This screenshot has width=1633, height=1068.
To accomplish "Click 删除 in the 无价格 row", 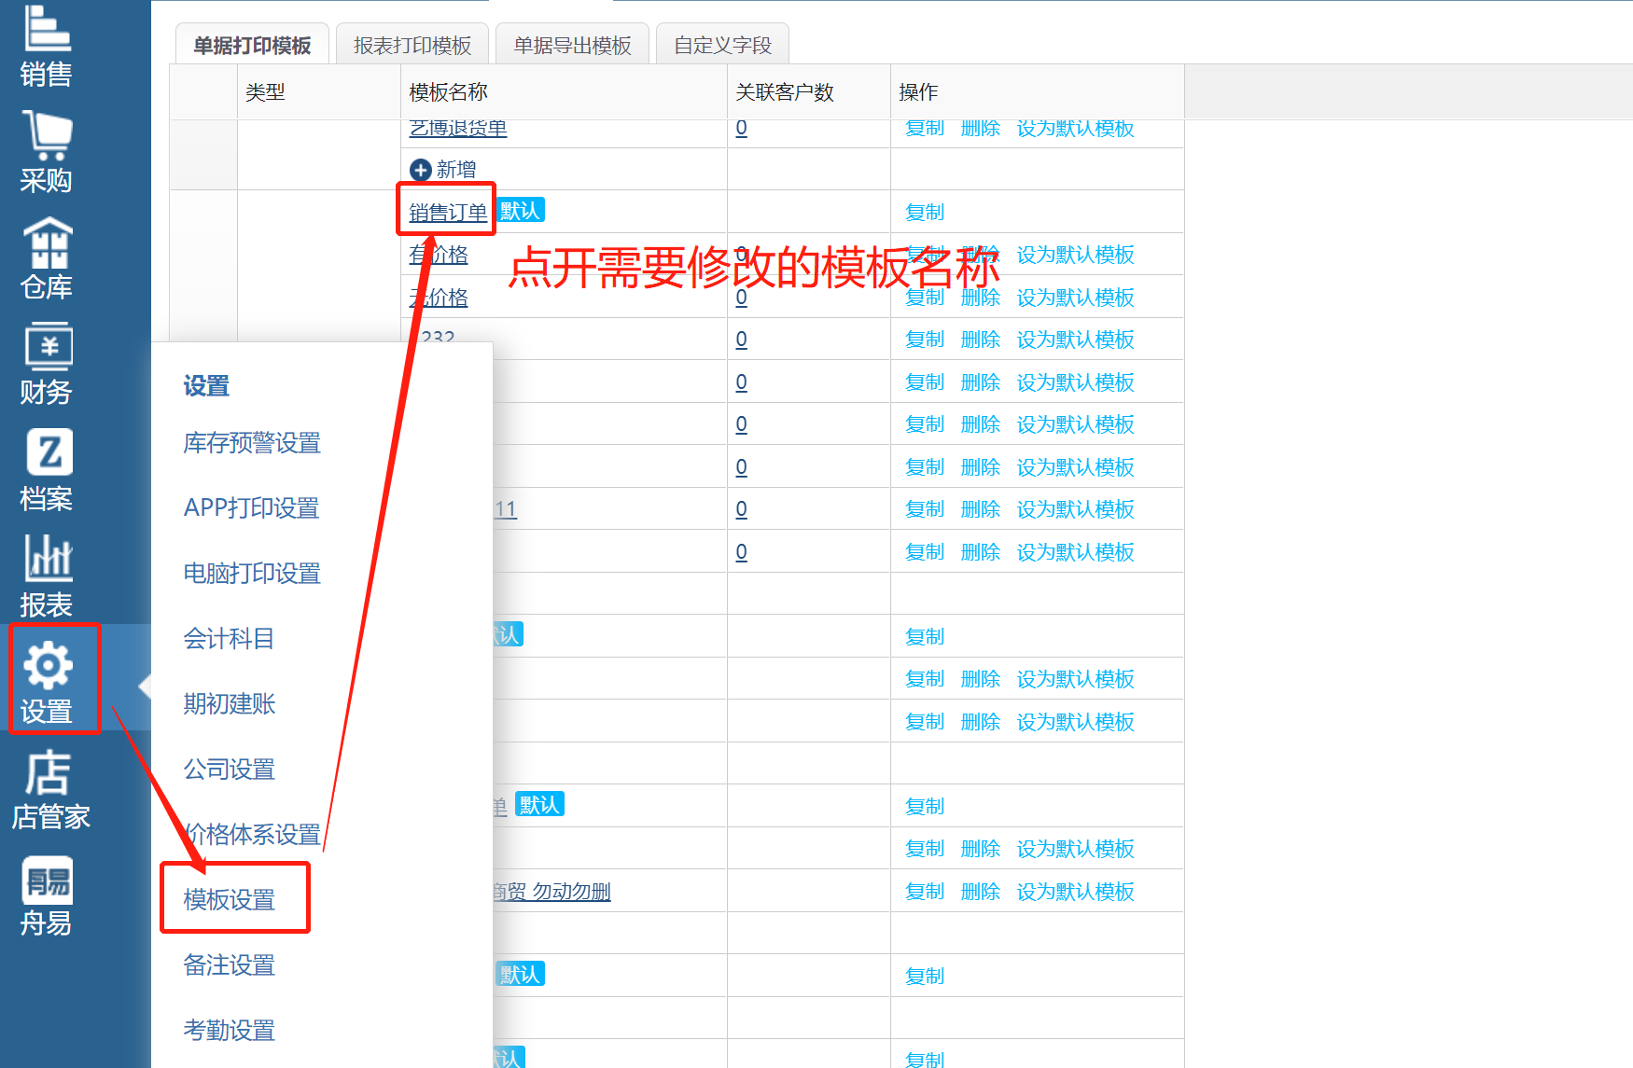I will [981, 298].
